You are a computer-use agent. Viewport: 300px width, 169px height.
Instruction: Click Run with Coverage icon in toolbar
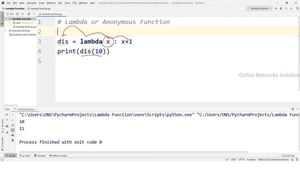point(286,8)
